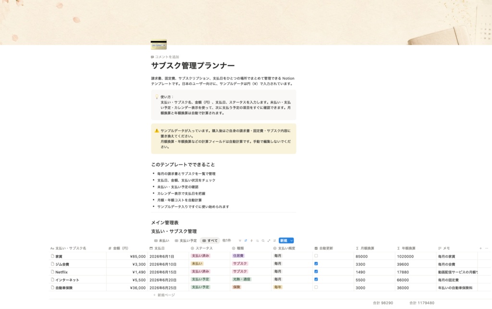Viewport: 492px width, 309px height.
Task: Click the page icon of インターネット row
Action: click(52, 280)
